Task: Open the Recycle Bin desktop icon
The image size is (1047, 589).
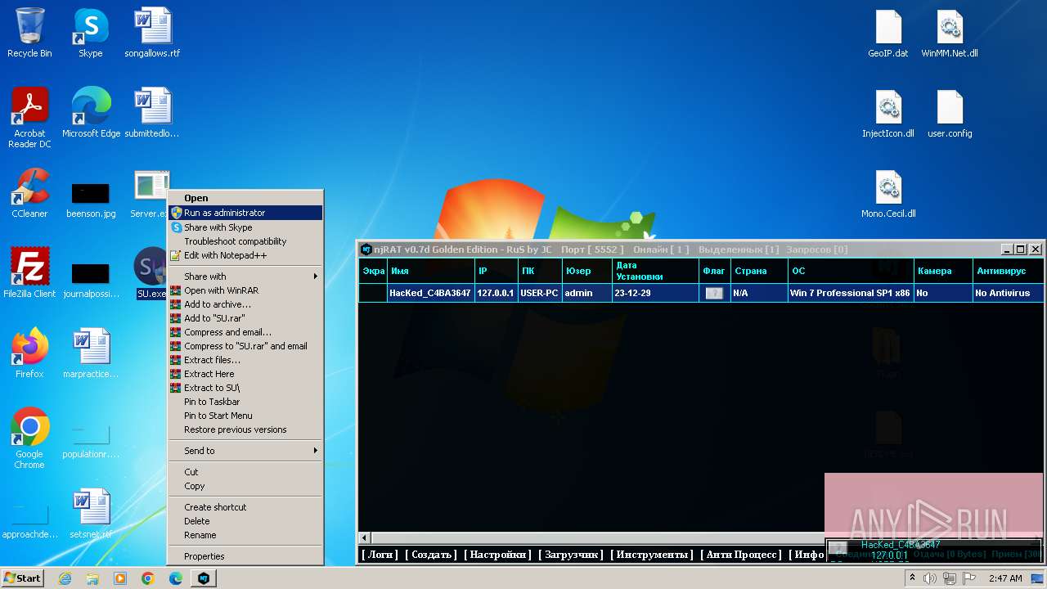Action: (x=29, y=34)
